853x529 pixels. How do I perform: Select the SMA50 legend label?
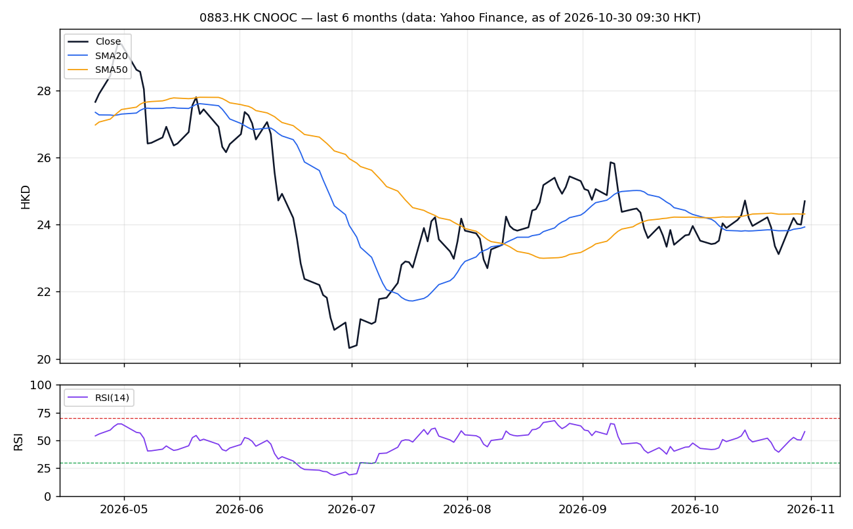click(x=112, y=70)
